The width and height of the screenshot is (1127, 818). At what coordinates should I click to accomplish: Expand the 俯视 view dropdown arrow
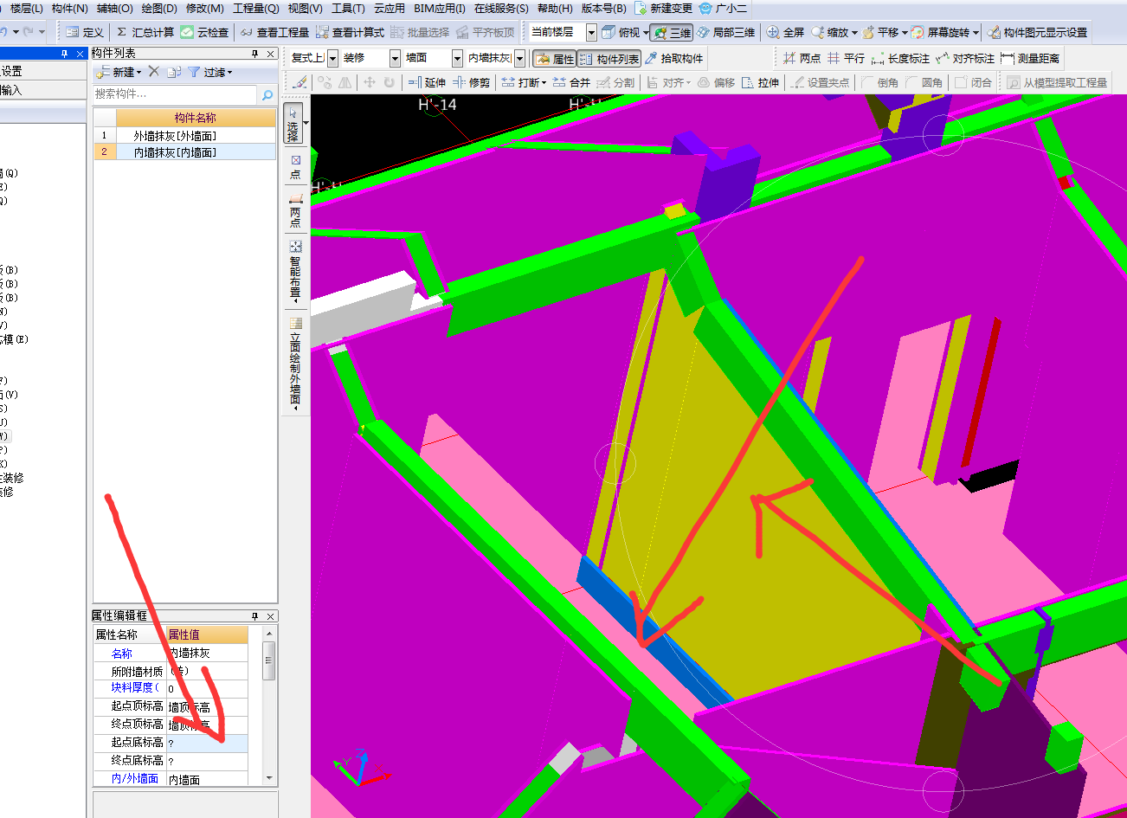(x=646, y=33)
